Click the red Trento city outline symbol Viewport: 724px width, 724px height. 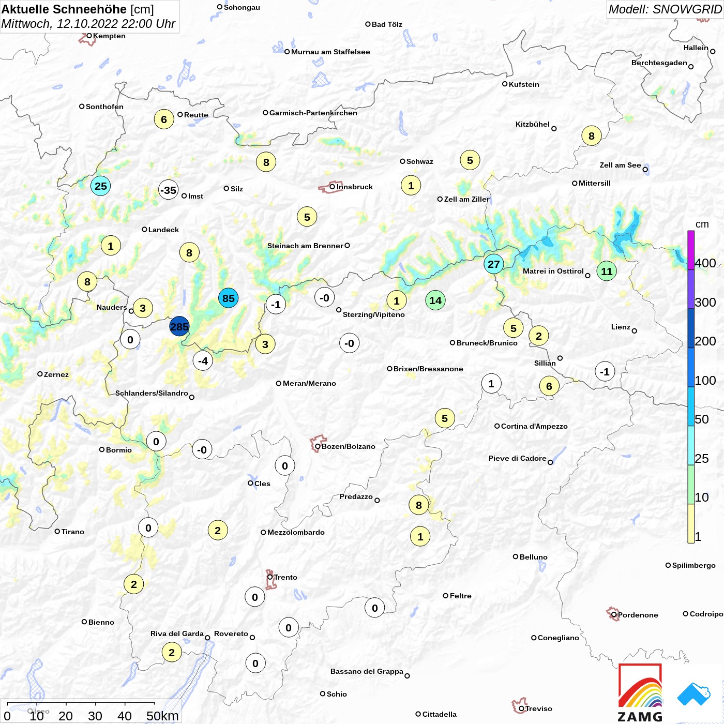tap(271, 579)
